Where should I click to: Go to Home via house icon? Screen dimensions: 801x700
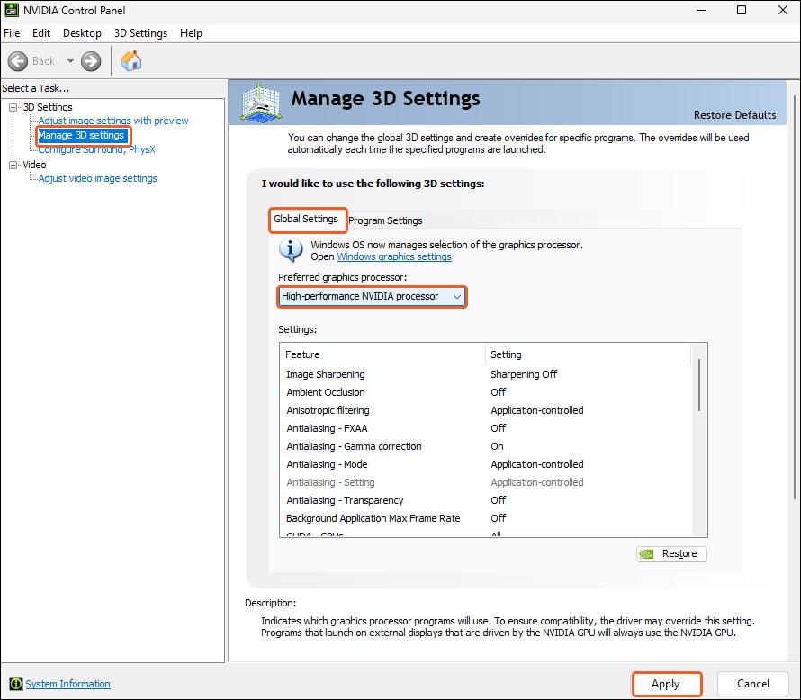point(131,61)
